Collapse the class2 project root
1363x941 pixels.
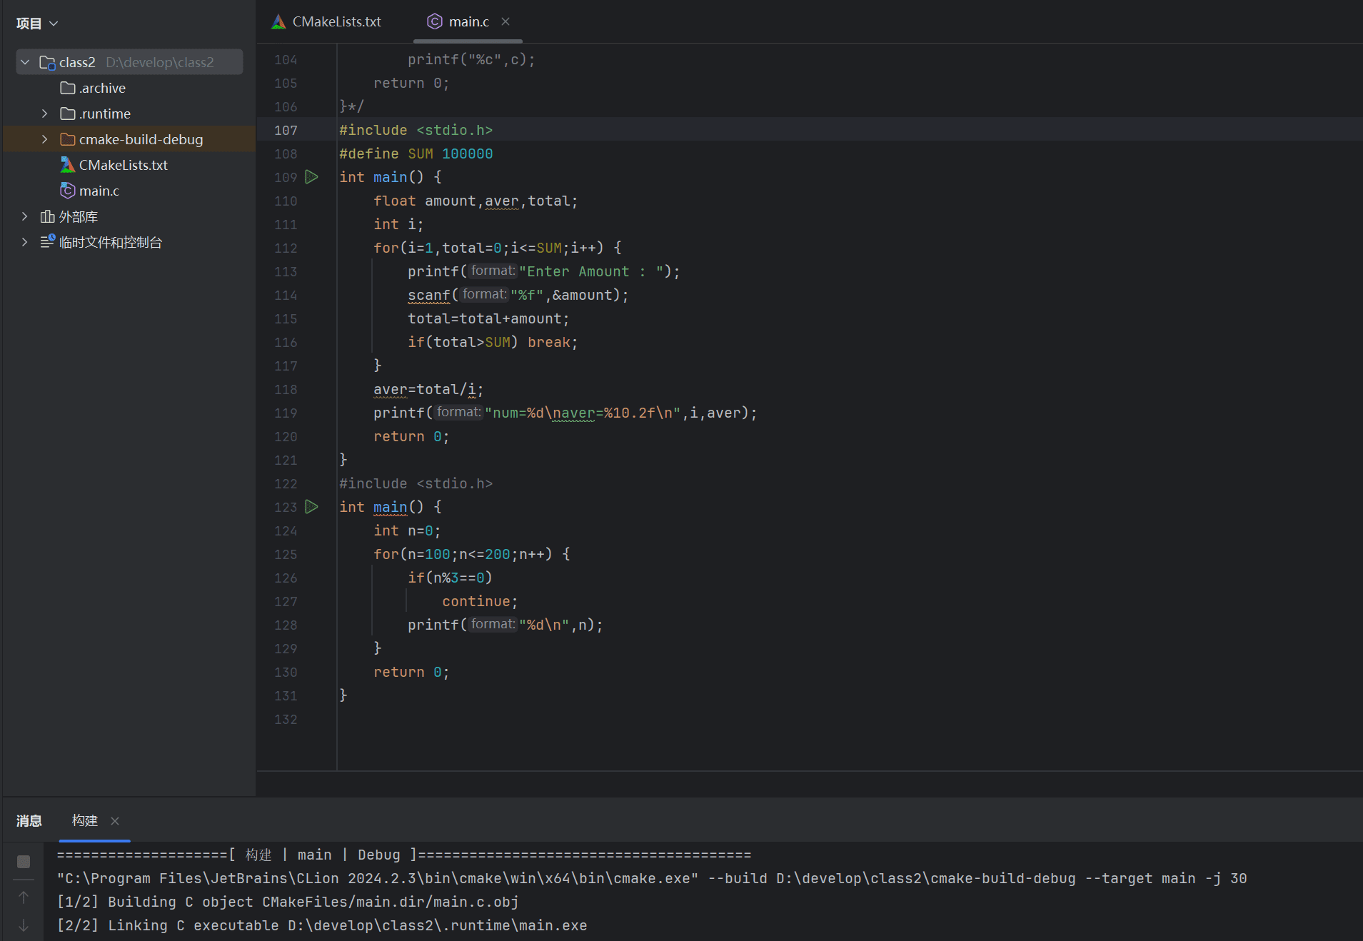[x=25, y=62]
